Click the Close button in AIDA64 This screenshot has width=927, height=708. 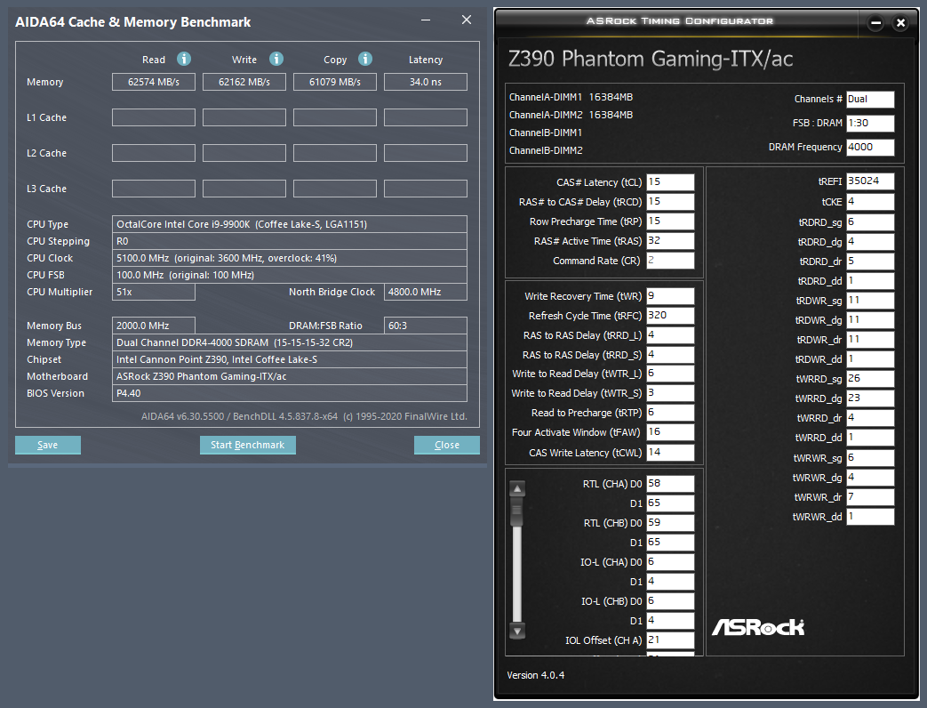447,445
